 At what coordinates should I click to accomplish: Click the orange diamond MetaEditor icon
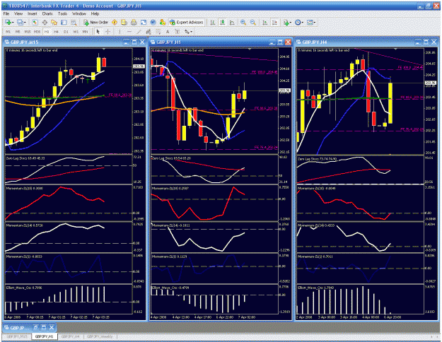pyautogui.click(x=115, y=22)
